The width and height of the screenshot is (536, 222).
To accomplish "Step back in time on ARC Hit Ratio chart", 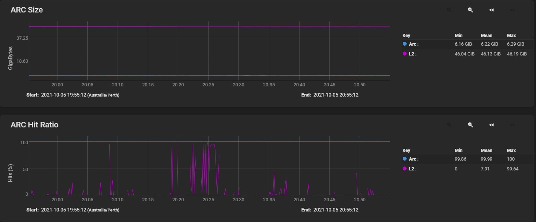I will (491, 125).
